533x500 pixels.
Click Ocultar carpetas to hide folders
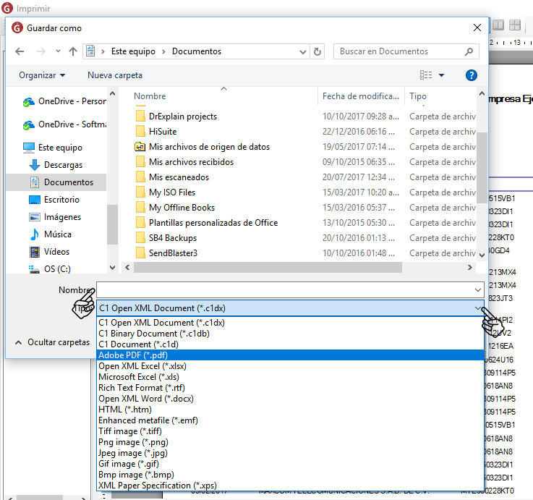click(x=58, y=342)
